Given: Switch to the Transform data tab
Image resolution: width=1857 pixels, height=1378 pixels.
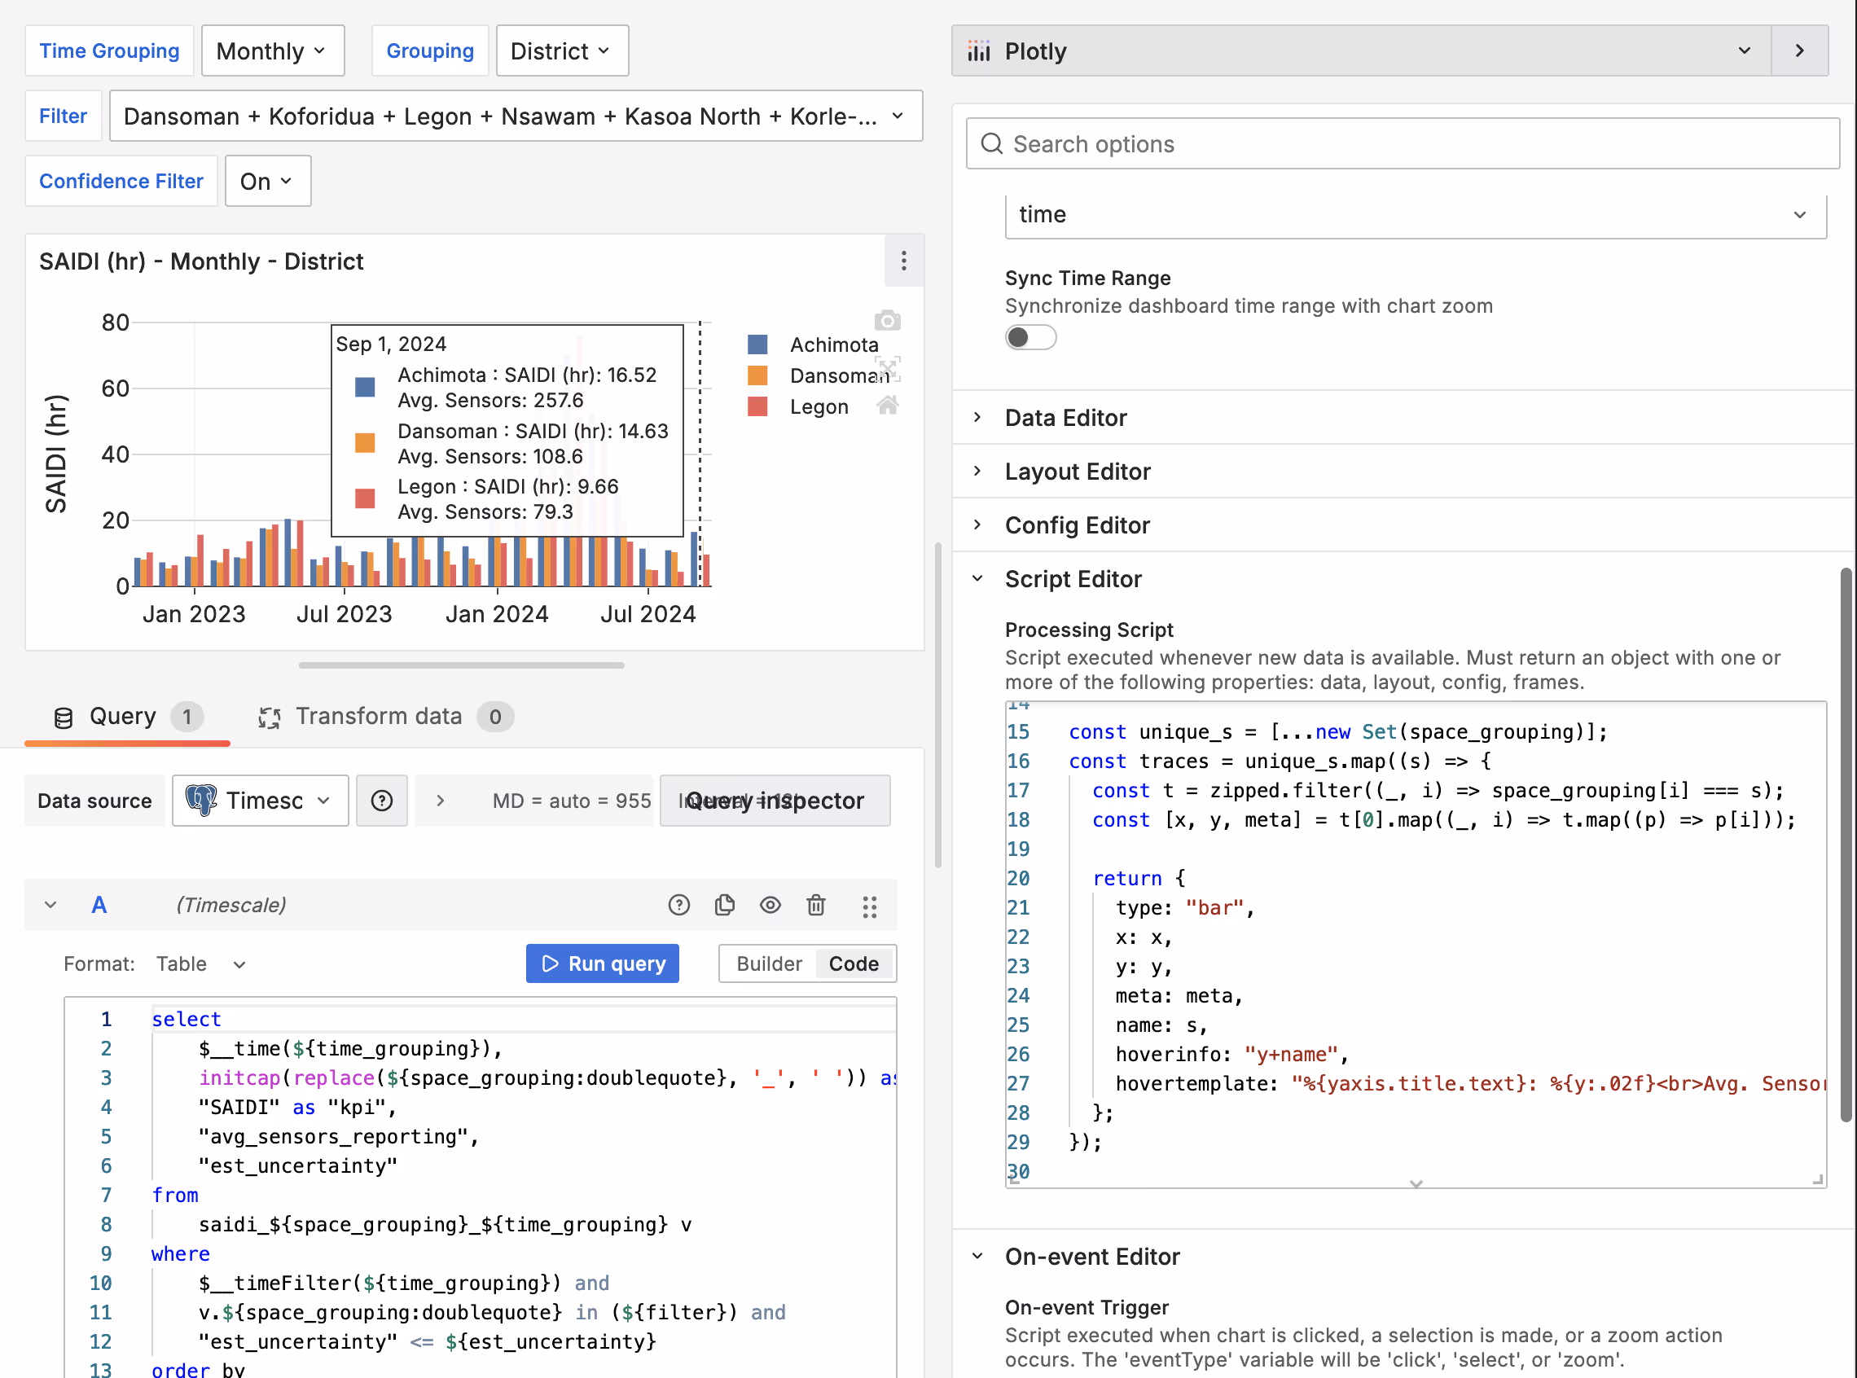Looking at the screenshot, I should pyautogui.click(x=380, y=716).
